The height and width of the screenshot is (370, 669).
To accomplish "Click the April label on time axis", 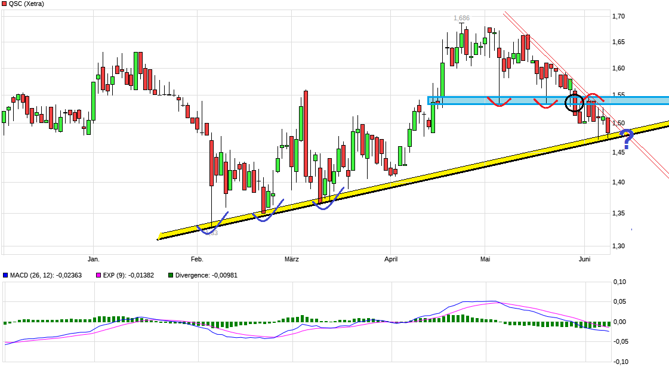I will tap(391, 259).
